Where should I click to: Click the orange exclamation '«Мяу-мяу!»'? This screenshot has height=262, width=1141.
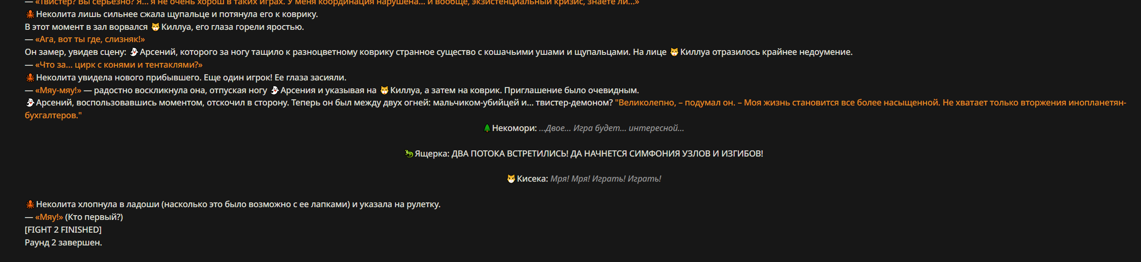(x=58, y=90)
